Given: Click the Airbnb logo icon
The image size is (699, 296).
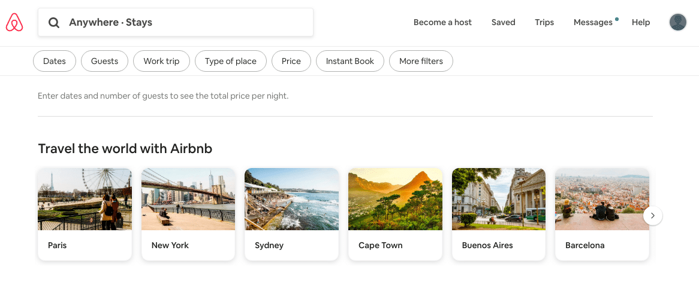Looking at the screenshot, I should 14,22.
